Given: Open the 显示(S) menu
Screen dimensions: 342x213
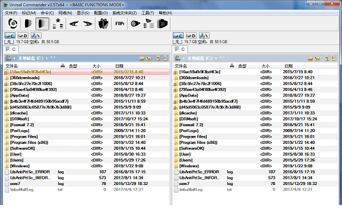Looking at the screenshot, I should coord(83,13).
